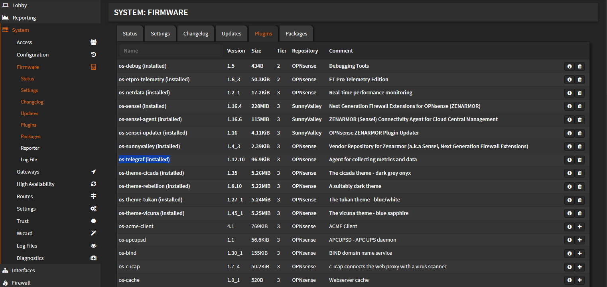Viewport: 607px width, 287px height.
Task: Remove the os-theme-vicuna plugin
Action: point(579,213)
